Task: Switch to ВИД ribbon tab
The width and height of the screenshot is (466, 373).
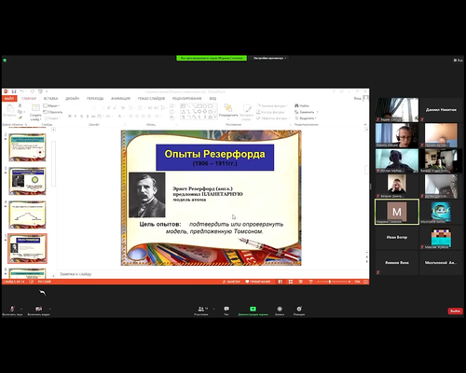Action: (x=212, y=99)
